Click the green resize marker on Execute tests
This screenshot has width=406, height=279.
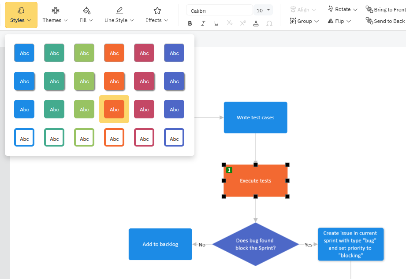tap(229, 170)
